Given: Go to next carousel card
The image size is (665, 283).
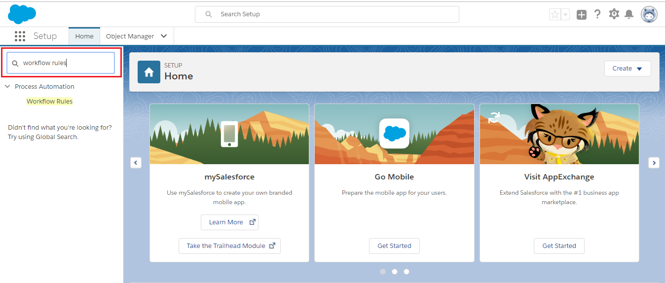Looking at the screenshot, I should (654, 162).
